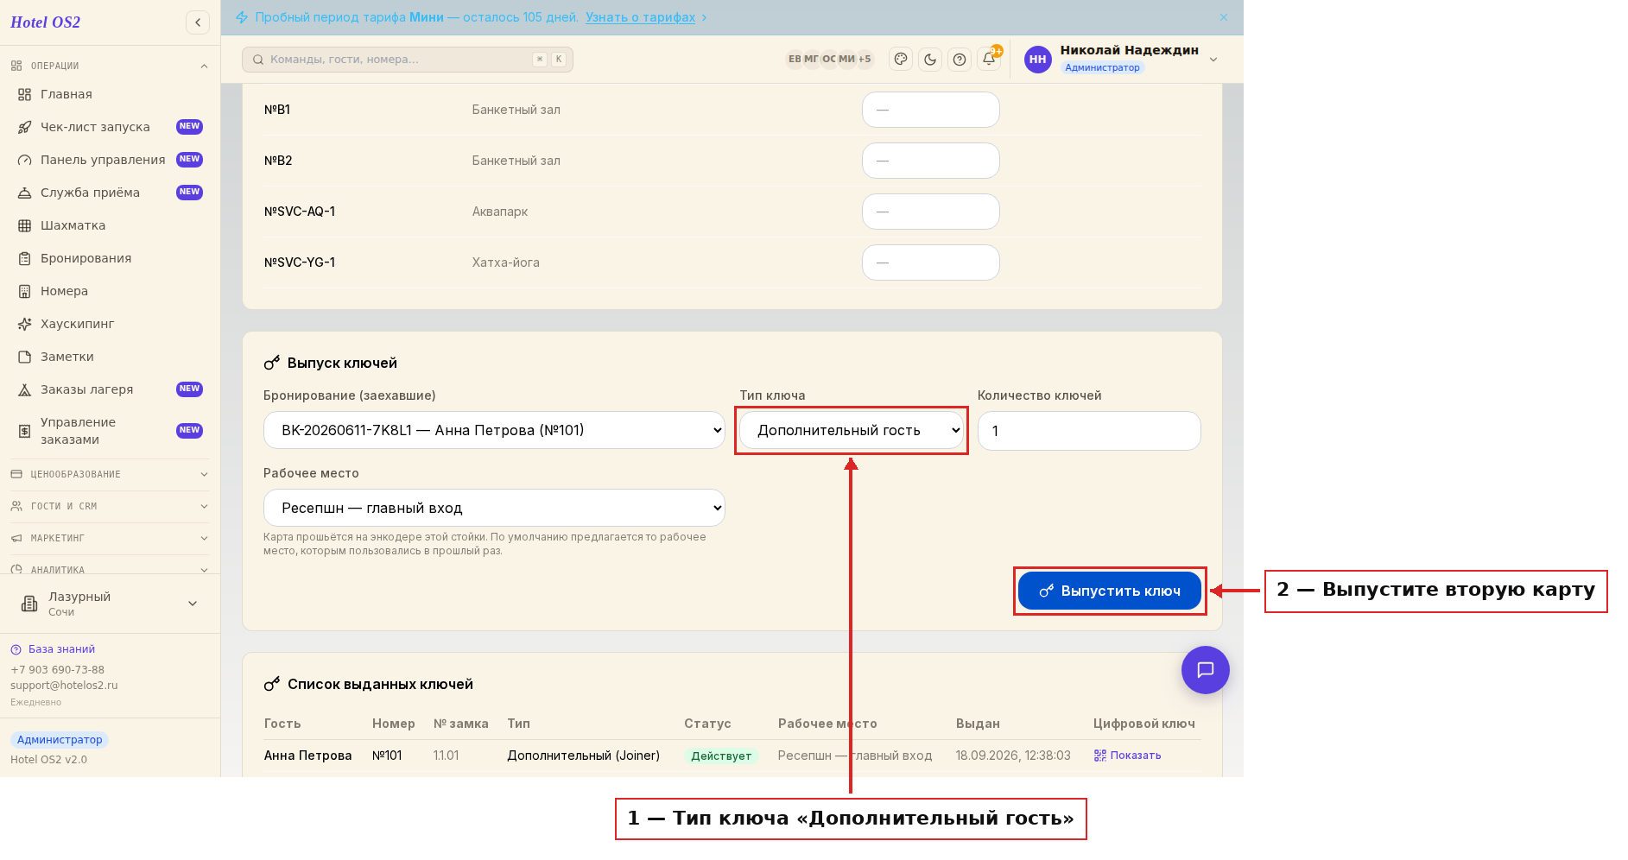This screenshot has height=860, width=1628.
Task: Click the Выпустить ключ button
Action: (x=1110, y=591)
